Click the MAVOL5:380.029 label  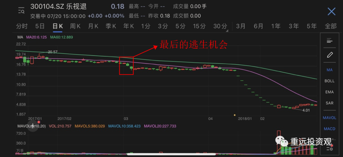point(90,126)
